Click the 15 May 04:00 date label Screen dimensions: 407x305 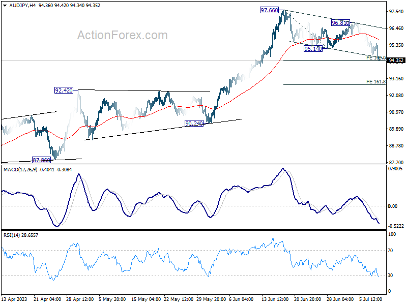pos(145,299)
